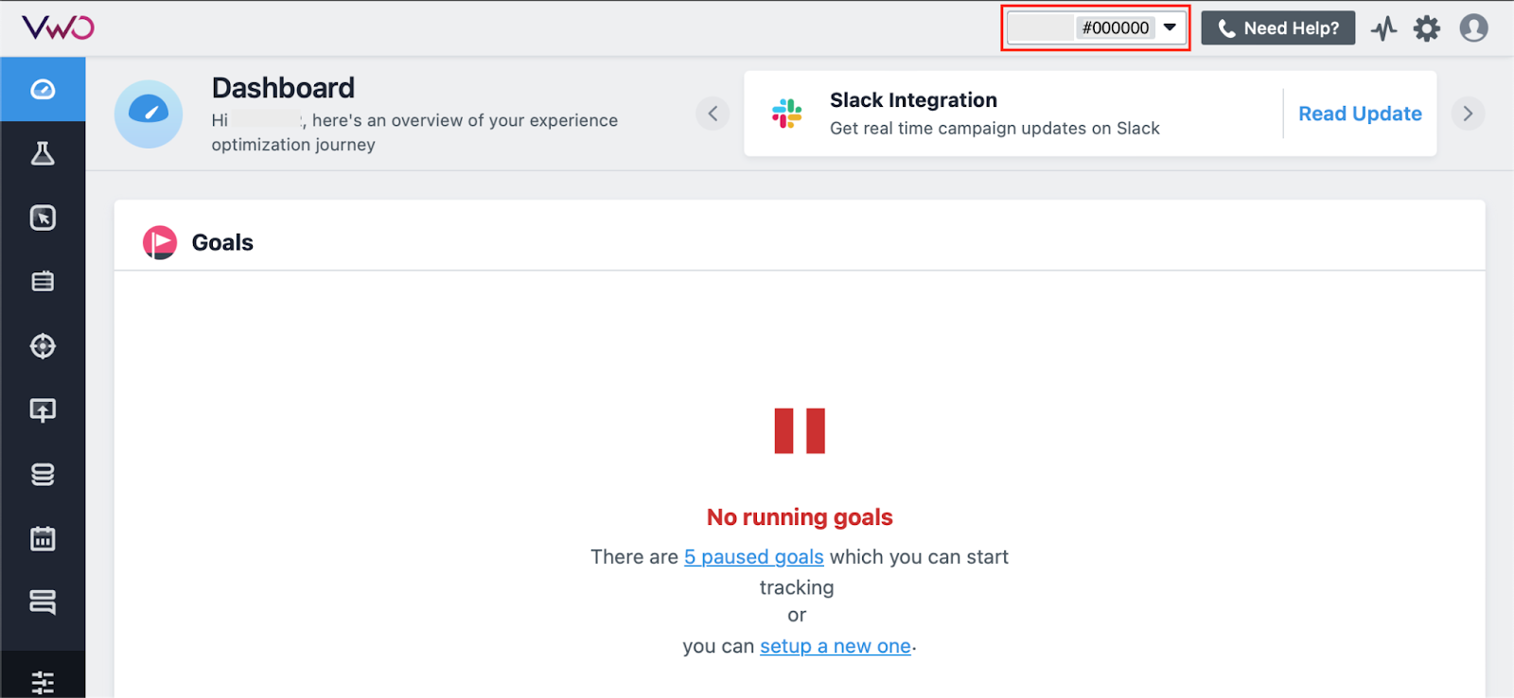Click the Read Update link
The image size is (1514, 698).
point(1360,113)
